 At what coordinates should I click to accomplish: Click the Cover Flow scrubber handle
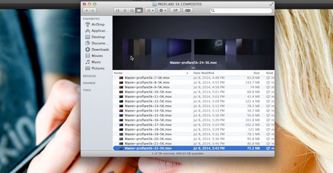click(x=193, y=68)
